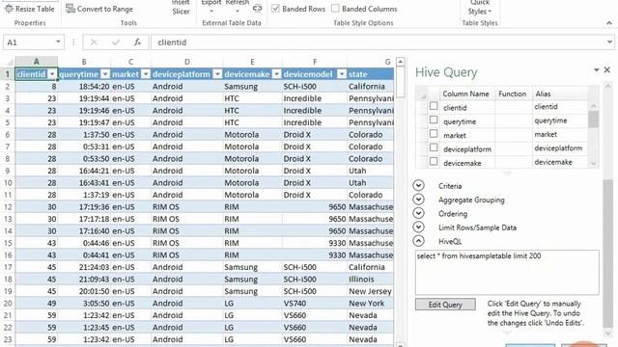Screen dimensions: 618x347
Task: Select column A header
Action: pyautogui.click(x=37, y=62)
